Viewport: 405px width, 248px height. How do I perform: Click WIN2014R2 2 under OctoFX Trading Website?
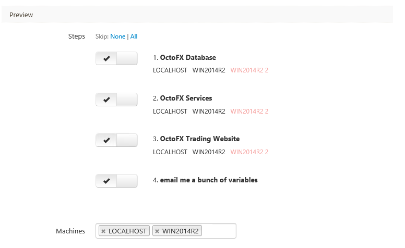point(249,152)
